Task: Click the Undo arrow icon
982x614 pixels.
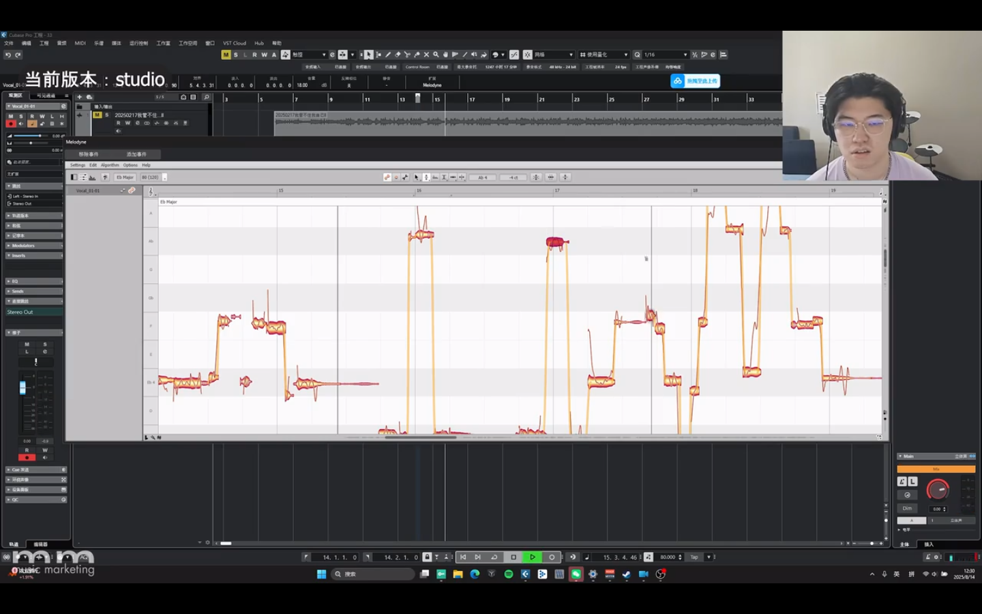Action: pyautogui.click(x=8, y=55)
